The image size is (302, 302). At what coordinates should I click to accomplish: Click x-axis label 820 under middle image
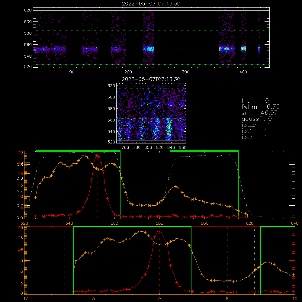[160, 148]
